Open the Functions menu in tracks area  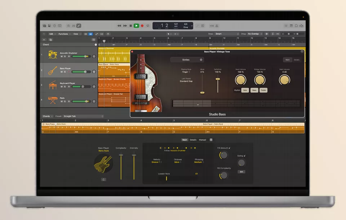[x=64, y=34]
